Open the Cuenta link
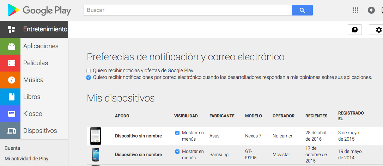The width and height of the screenshot is (383, 166). [x=12, y=148]
